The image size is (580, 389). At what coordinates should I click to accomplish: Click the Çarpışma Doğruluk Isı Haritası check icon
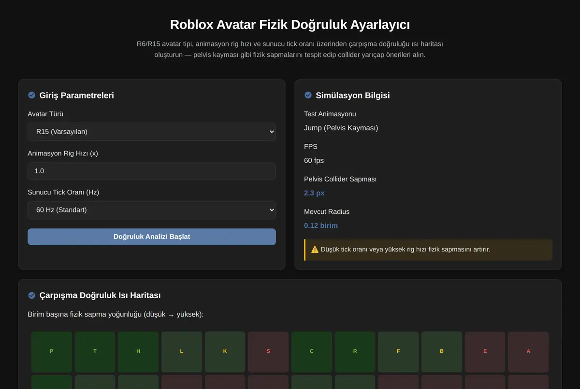tap(32, 295)
